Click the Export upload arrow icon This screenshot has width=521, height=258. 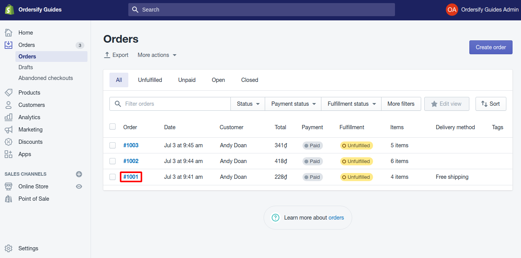coord(107,55)
